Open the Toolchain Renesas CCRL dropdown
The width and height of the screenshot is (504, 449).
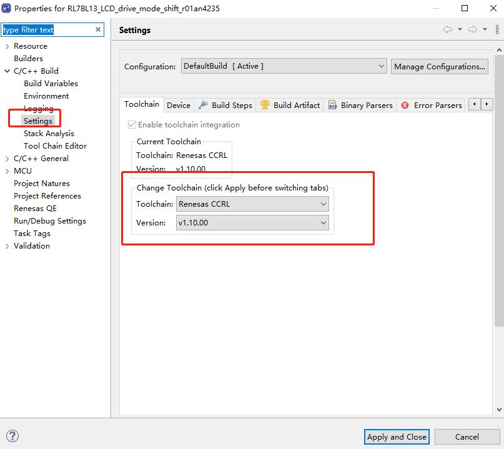252,204
